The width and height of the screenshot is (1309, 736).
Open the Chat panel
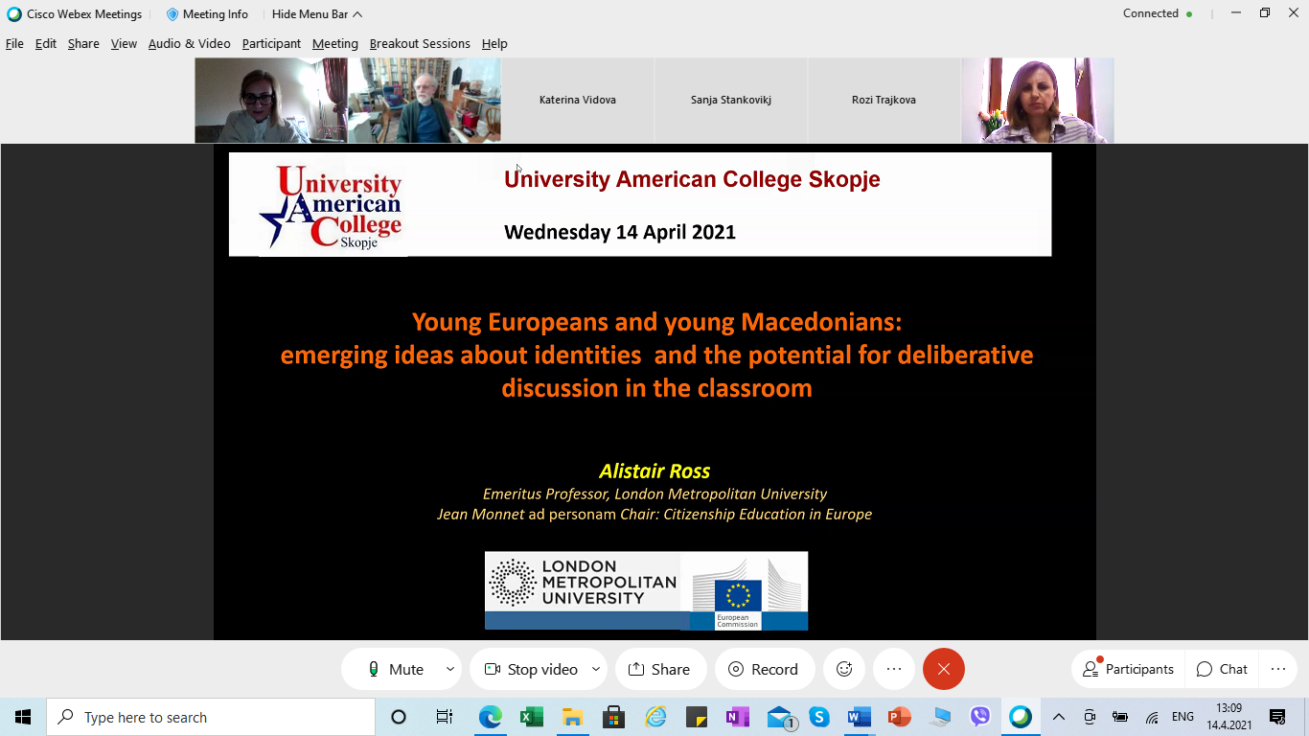(1221, 669)
